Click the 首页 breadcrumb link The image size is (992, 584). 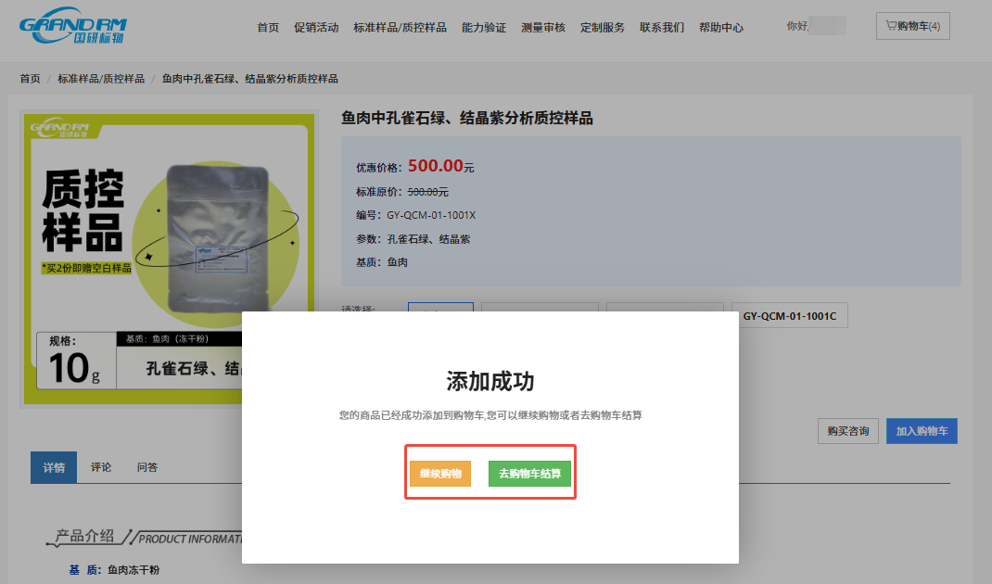[x=31, y=79]
